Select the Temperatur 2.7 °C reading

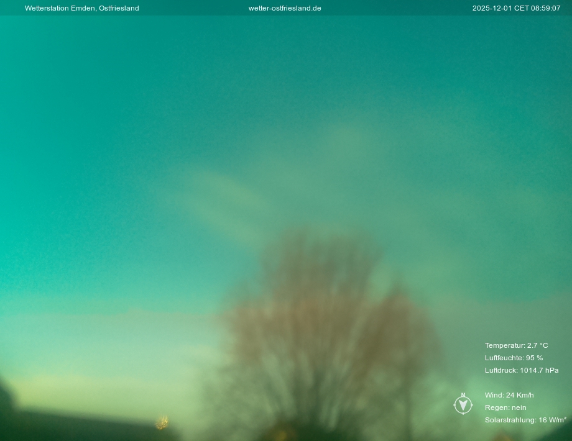pos(516,345)
